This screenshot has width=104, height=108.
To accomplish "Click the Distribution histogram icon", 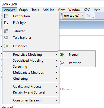I will coord(6,16).
